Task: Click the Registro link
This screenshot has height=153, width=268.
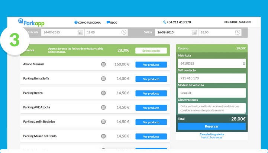Action: [x=230, y=22]
